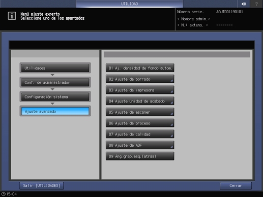Select the highlighted Ajuste avanzado item
This screenshot has width=263, height=197.
pyautogui.click(x=55, y=111)
